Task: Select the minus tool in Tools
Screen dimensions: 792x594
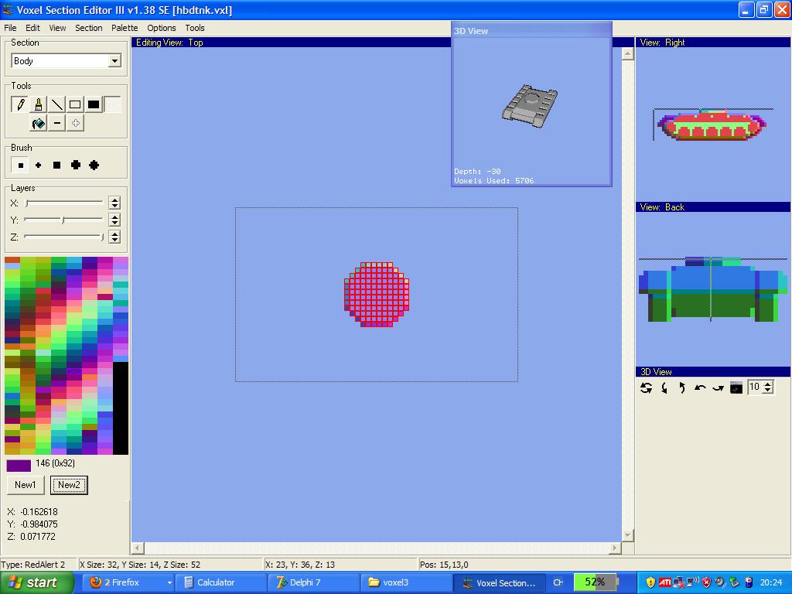Action: point(57,123)
